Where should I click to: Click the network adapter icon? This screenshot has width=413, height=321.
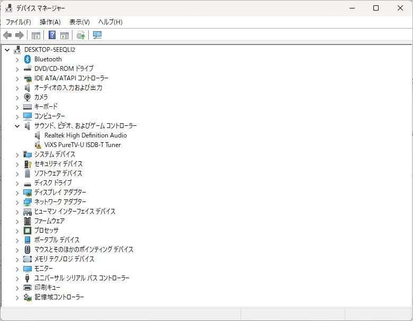27,202
